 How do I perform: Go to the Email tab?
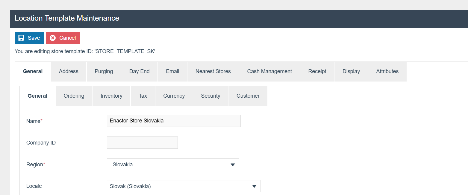point(172,71)
